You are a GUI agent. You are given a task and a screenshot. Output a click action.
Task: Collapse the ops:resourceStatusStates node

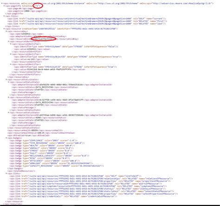coord(6,79)
